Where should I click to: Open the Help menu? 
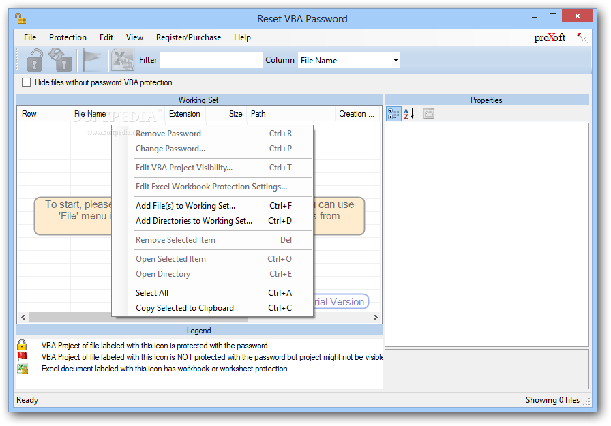(x=242, y=37)
